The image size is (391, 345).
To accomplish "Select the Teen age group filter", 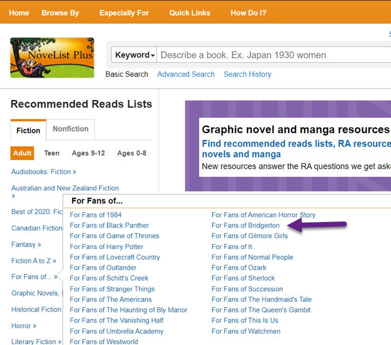I will (x=52, y=153).
